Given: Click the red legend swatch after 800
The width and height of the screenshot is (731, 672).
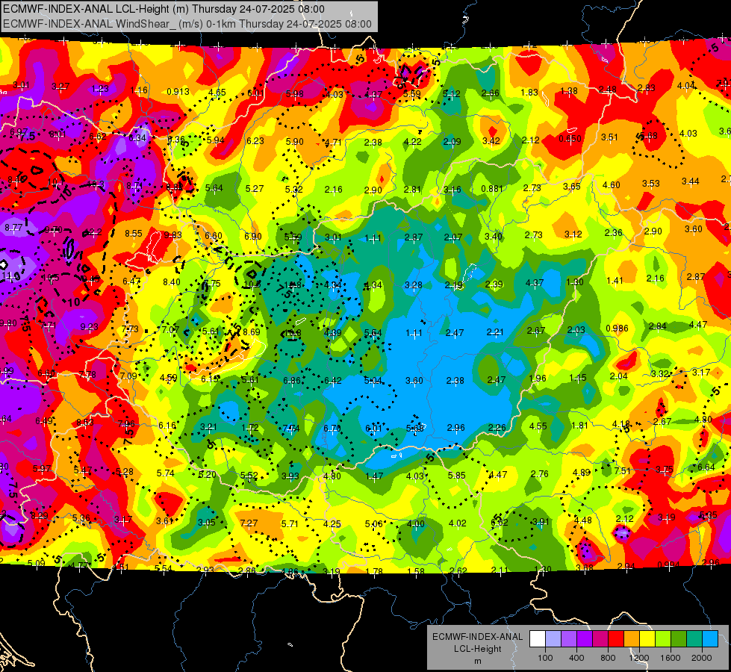Looking at the screenshot, I should [x=616, y=639].
